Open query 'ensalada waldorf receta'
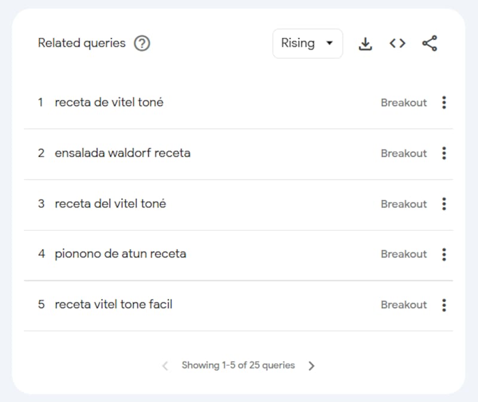Viewport: 478px width, 402px height. click(x=122, y=154)
